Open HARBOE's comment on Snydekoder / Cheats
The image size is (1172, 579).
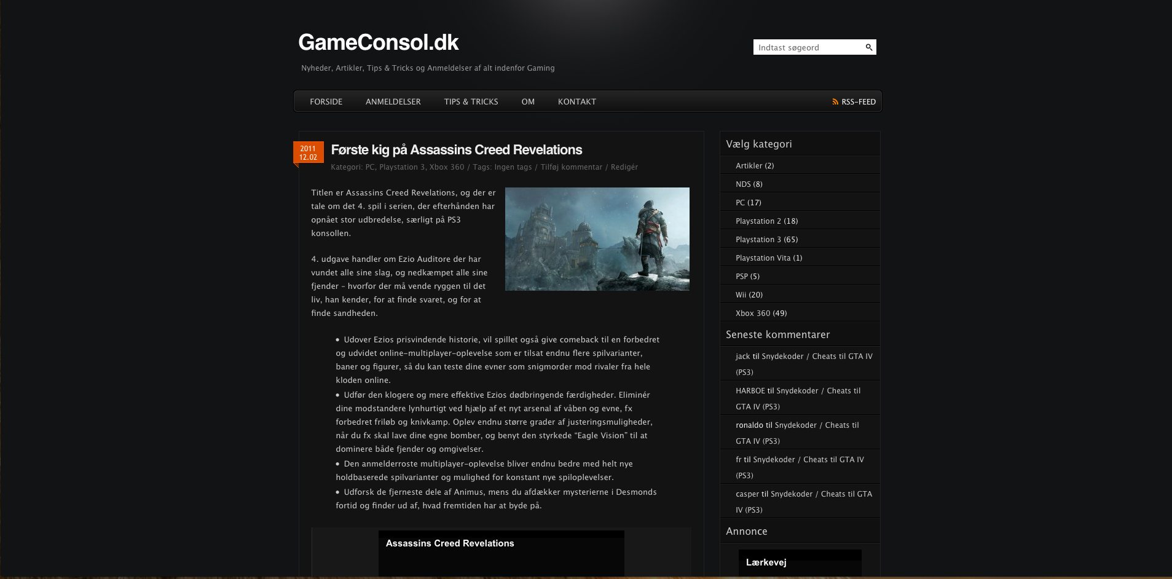pos(798,398)
